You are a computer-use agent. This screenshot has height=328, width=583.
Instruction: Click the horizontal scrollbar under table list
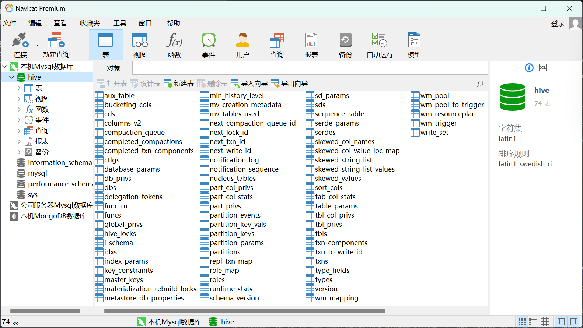(x=245, y=311)
